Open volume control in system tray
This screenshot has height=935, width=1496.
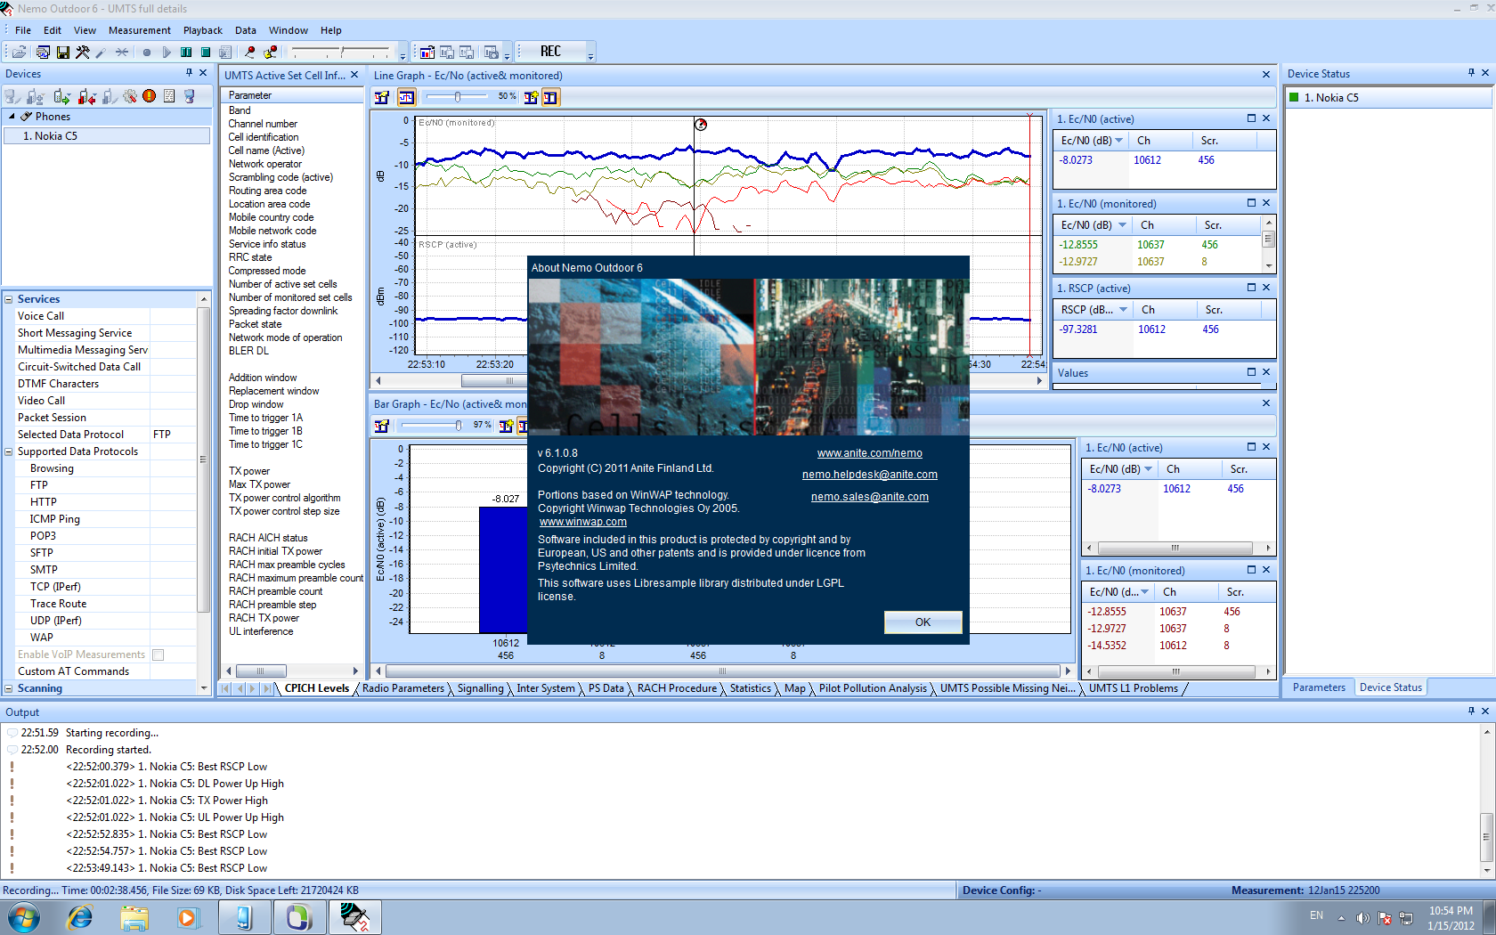click(x=1362, y=918)
